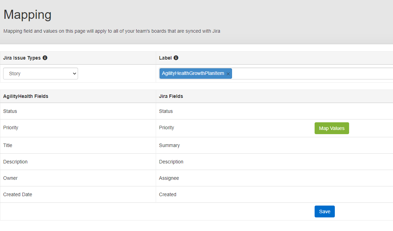The image size is (393, 231).
Task: Remove the AgilityHealthGrowthPlanItem label
Action: pos(228,74)
